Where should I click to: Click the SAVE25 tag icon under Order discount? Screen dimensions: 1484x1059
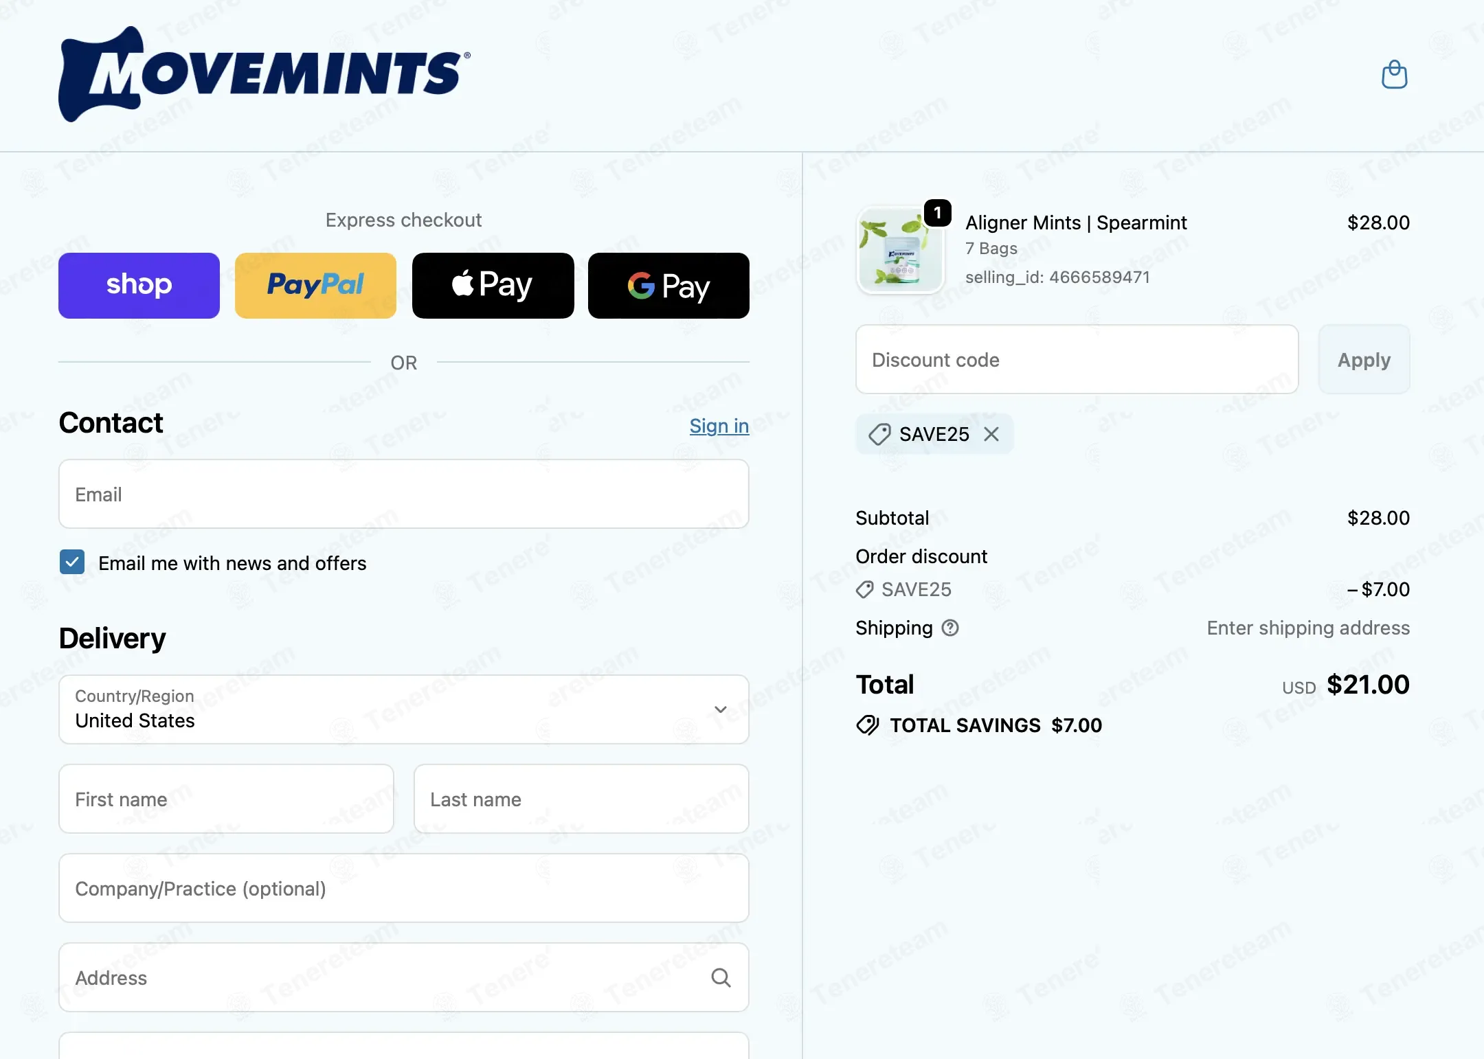(864, 589)
